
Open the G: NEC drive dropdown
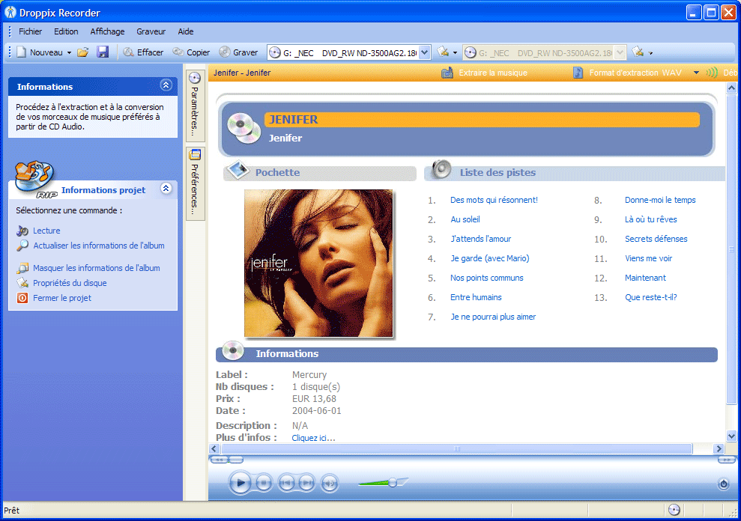click(425, 52)
